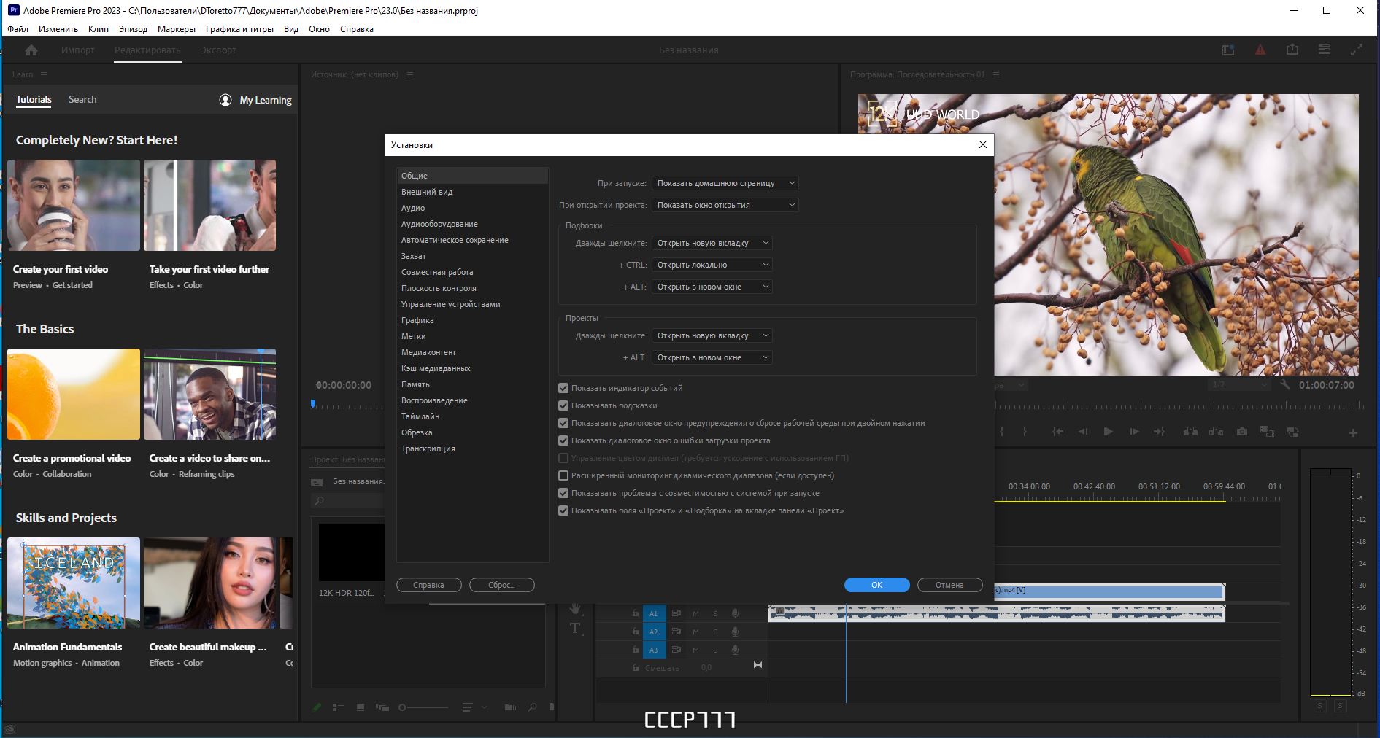Enable Расширенный мониторинг динамического диапазона checkbox
The width and height of the screenshot is (1380, 738).
tap(563, 475)
